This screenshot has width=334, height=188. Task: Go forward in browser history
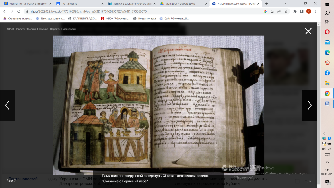click(x=12, y=11)
